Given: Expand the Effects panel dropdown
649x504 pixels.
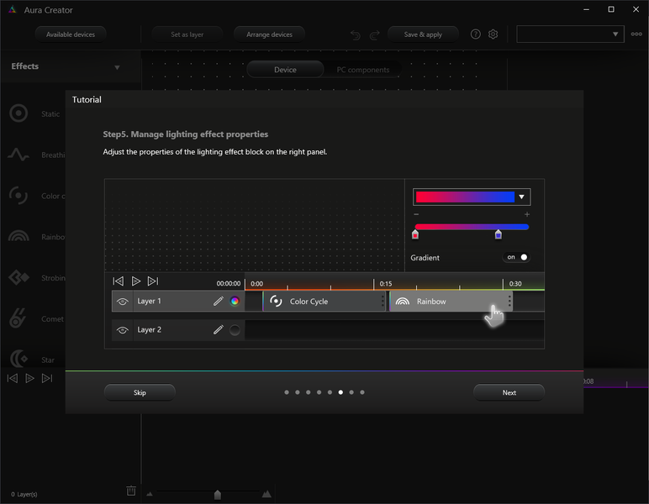Looking at the screenshot, I should tap(117, 67).
